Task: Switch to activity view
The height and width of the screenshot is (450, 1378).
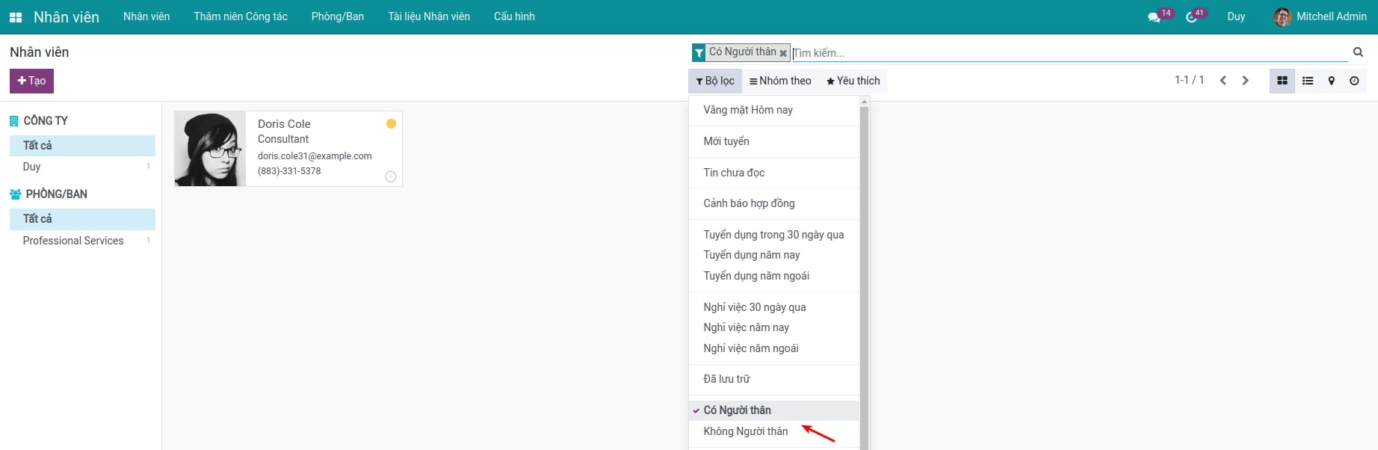Action: [1354, 81]
